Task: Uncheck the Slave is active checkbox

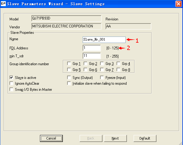Action: [12, 78]
